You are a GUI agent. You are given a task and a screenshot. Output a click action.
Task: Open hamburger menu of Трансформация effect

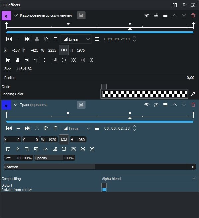[x=165, y=105]
